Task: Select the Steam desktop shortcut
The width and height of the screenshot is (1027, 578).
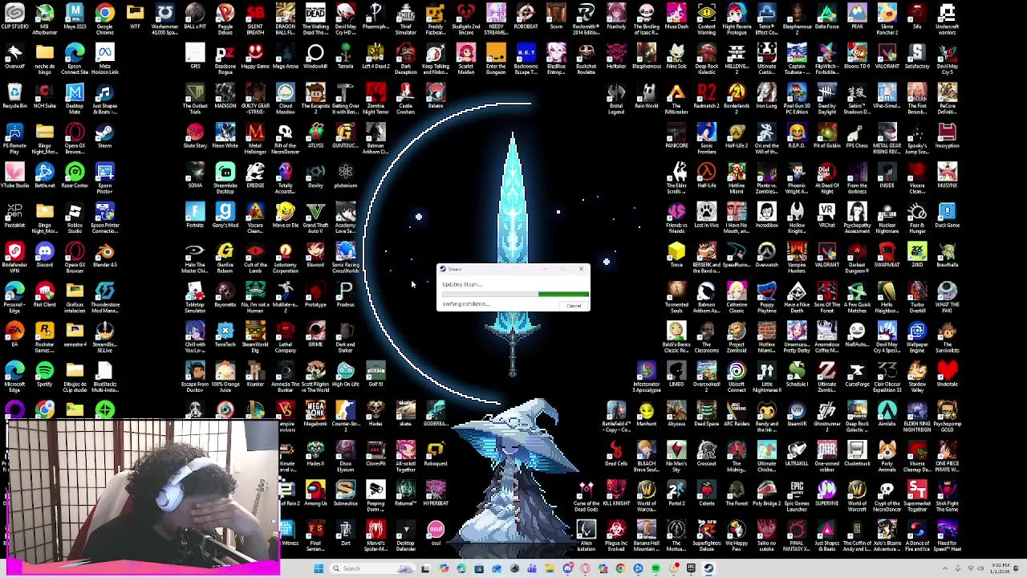Action: 104,136
